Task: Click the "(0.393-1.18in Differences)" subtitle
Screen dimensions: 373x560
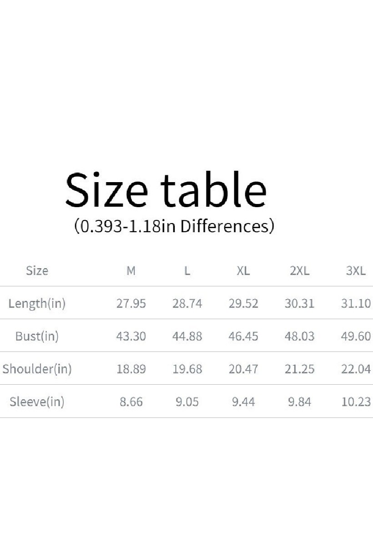Action: (174, 225)
